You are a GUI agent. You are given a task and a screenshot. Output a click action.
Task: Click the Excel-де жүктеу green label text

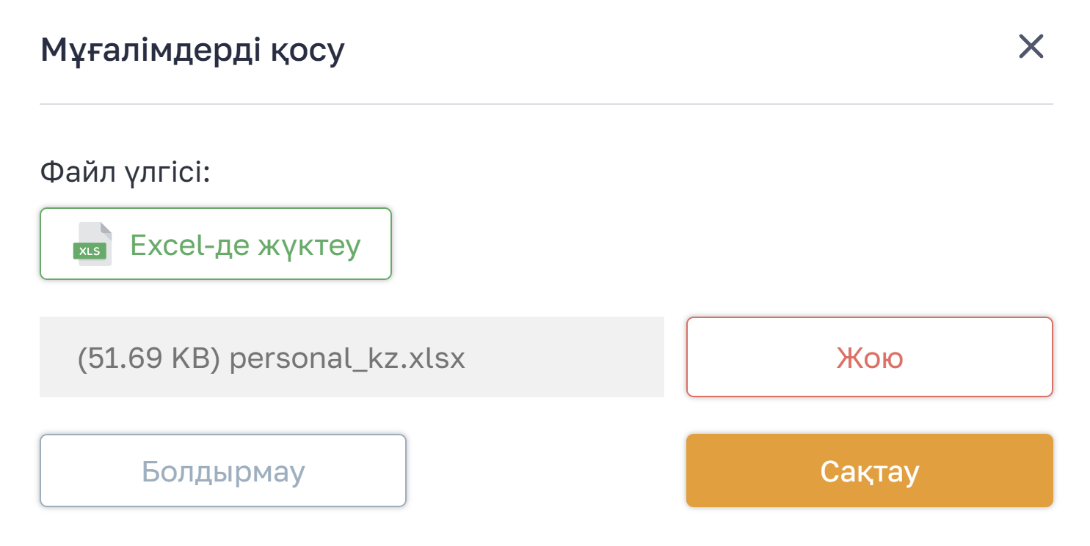(245, 245)
